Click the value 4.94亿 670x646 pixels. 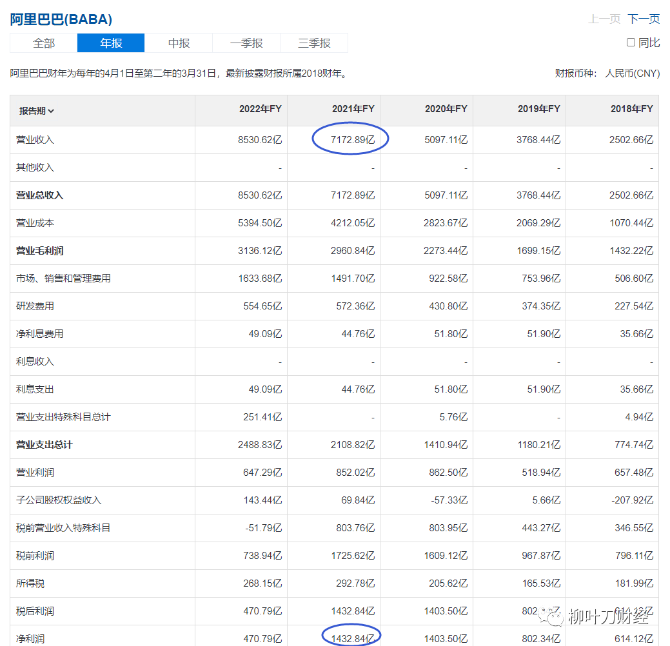coord(639,417)
